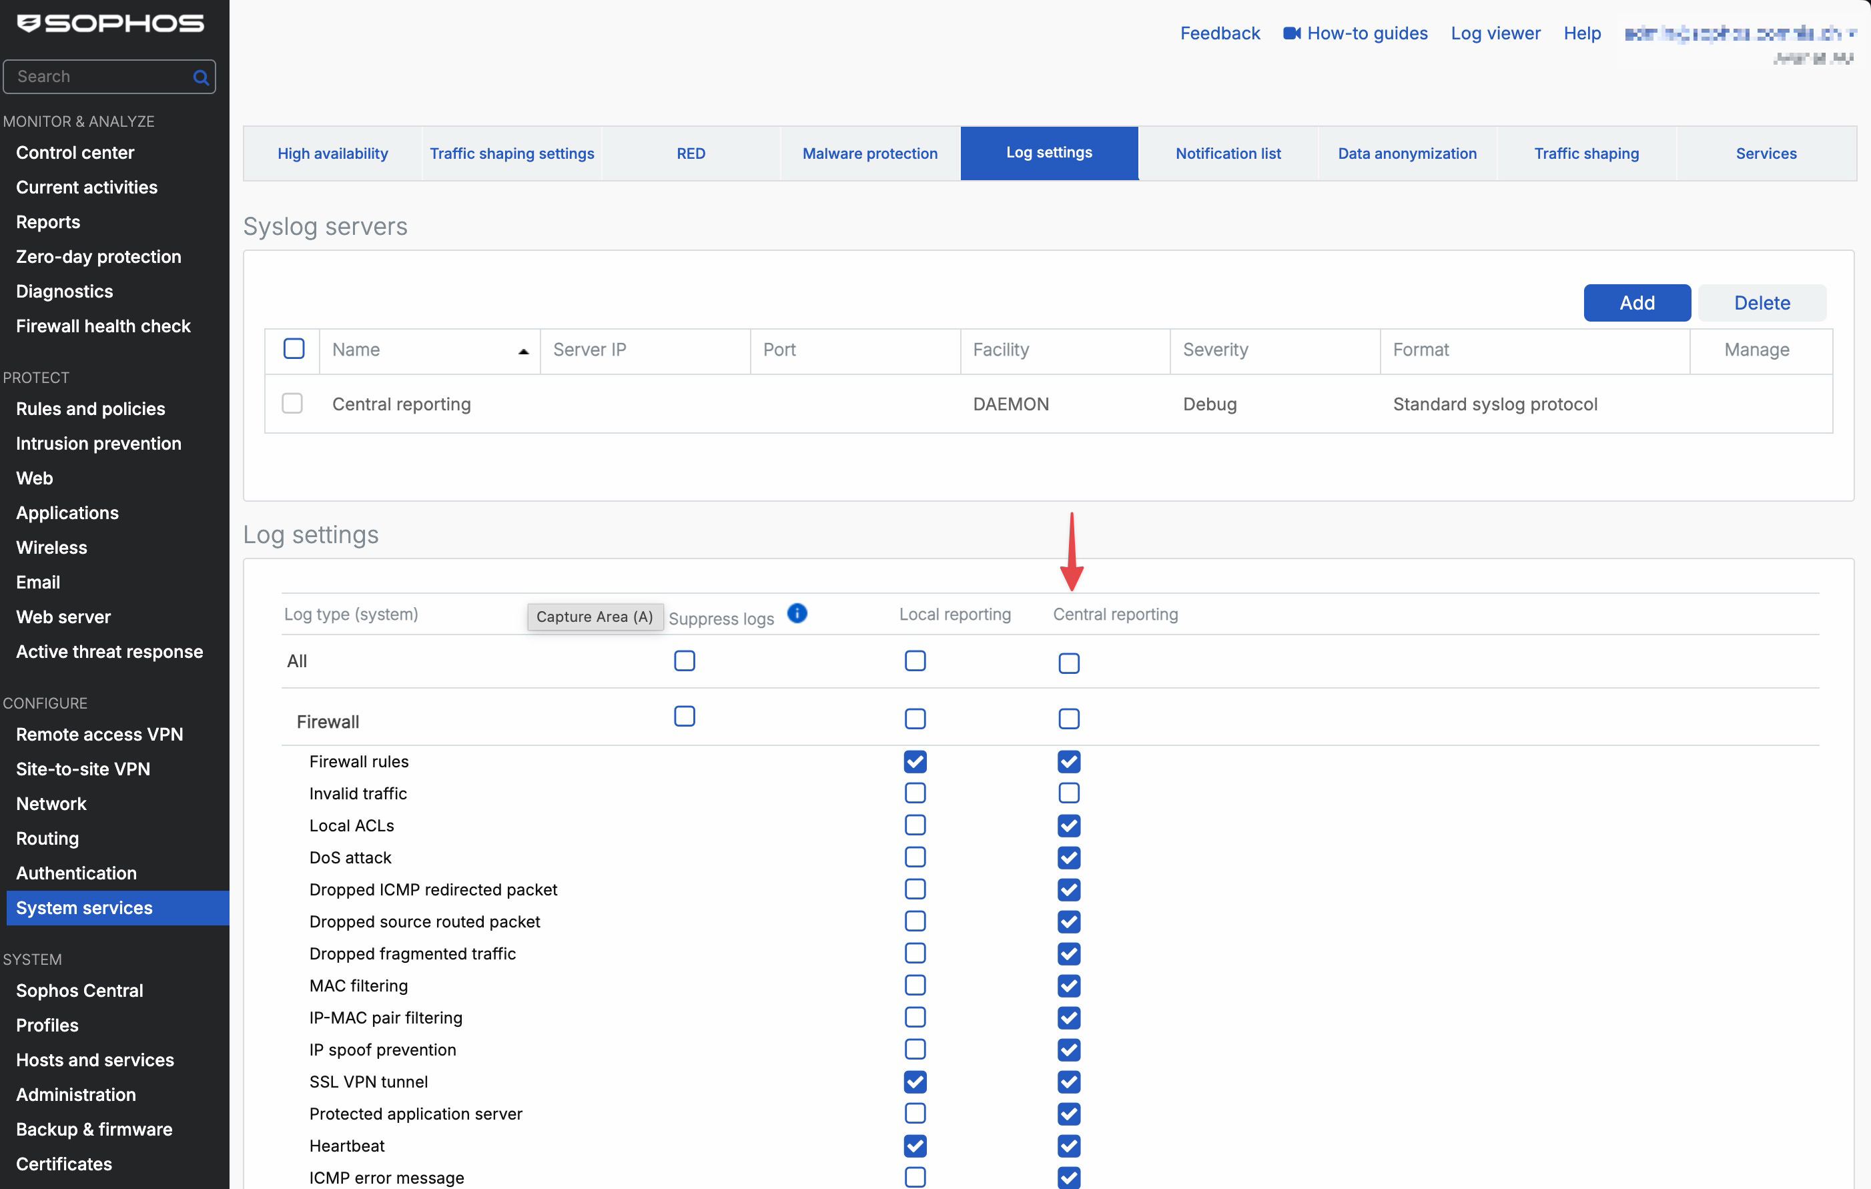The image size is (1871, 1189).
Task: Click the search magnifier icon
Action: [x=200, y=77]
